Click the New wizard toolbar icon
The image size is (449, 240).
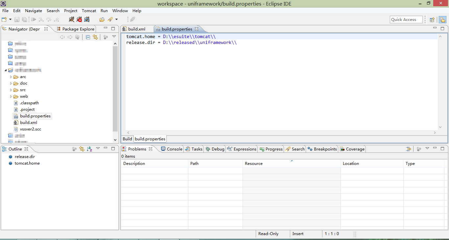[x=4, y=20]
